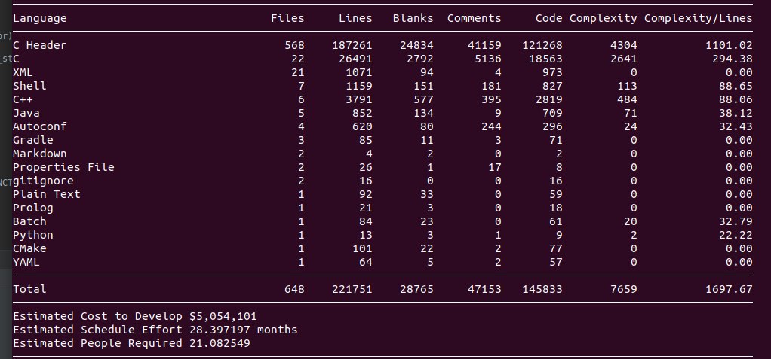Select the CMake lines value 101
This screenshot has width=771, height=359.
click(362, 248)
